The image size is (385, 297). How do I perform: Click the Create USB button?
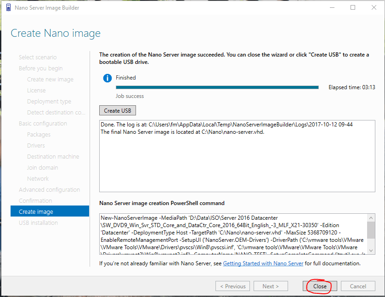pyautogui.click(x=117, y=110)
